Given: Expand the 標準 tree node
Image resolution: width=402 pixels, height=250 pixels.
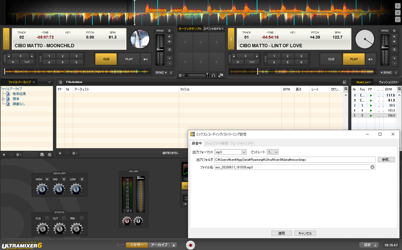Looking at the screenshot, I should pyautogui.click(x=3, y=99).
